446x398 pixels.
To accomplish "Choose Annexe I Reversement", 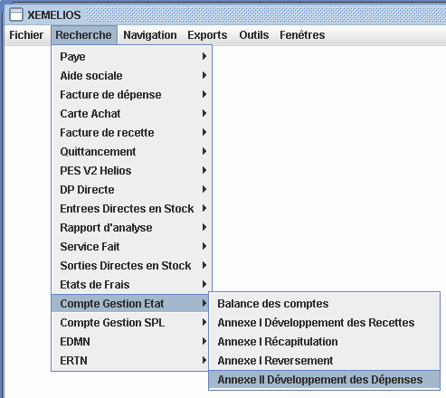I will tap(325, 360).
